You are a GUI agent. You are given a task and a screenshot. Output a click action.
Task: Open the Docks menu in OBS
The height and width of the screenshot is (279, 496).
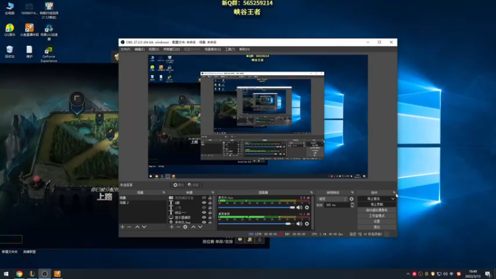pos(172,50)
